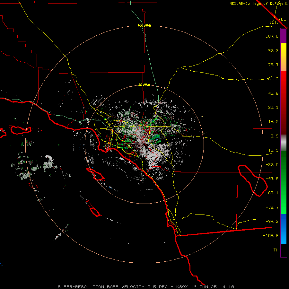Select the -32.0 value on the velocity scale
This screenshot has height=289, width=289.
click(x=272, y=165)
